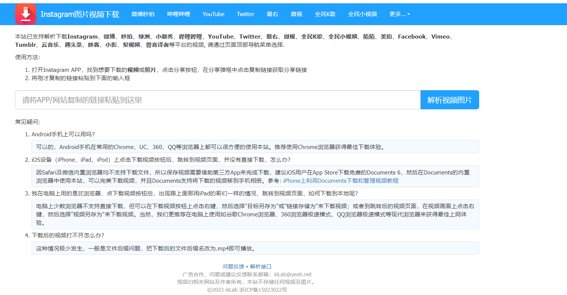
Task: Click the red download arrow logo icon
Action: click(x=26, y=14)
